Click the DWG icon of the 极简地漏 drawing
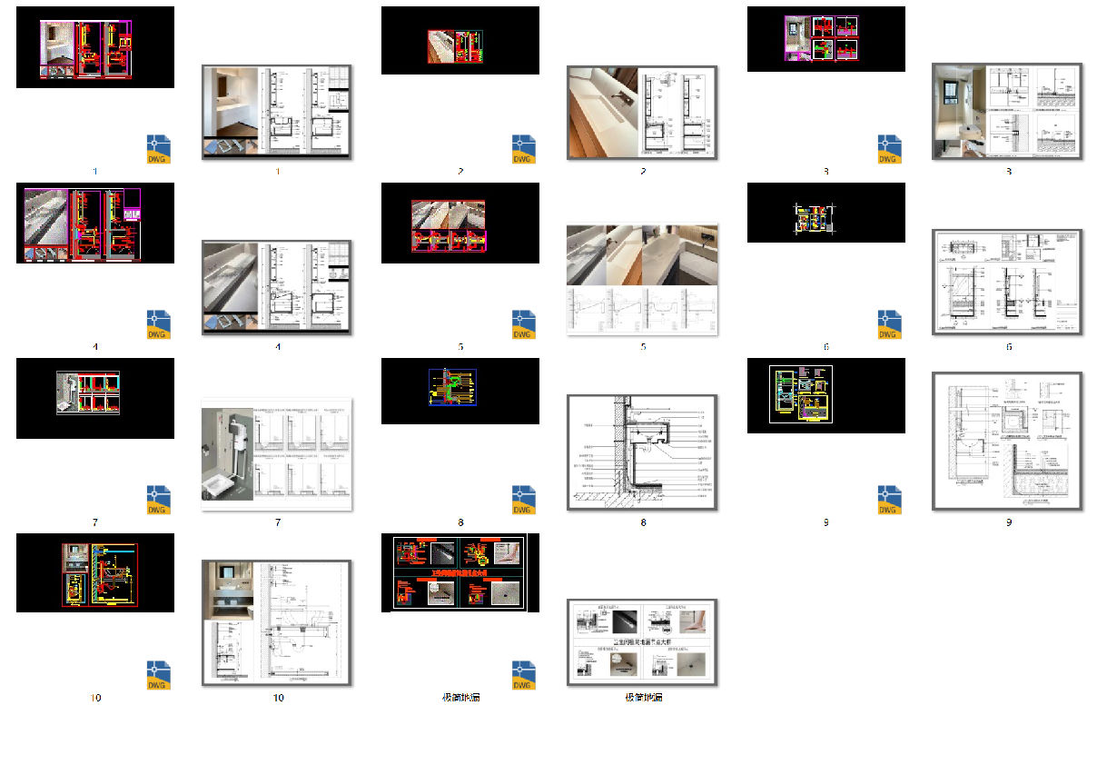Screen dimensions: 1097x775 [x=523, y=675]
